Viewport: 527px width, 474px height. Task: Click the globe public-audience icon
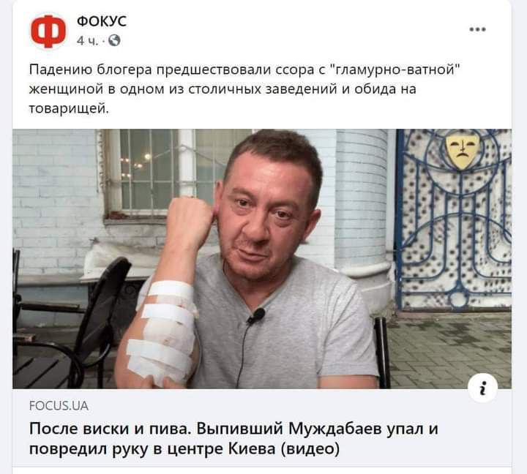(x=114, y=40)
